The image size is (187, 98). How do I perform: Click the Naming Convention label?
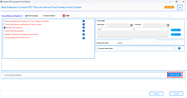[103, 43]
